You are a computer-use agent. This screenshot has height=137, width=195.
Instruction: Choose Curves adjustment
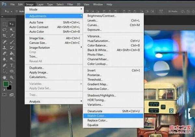point(93,25)
